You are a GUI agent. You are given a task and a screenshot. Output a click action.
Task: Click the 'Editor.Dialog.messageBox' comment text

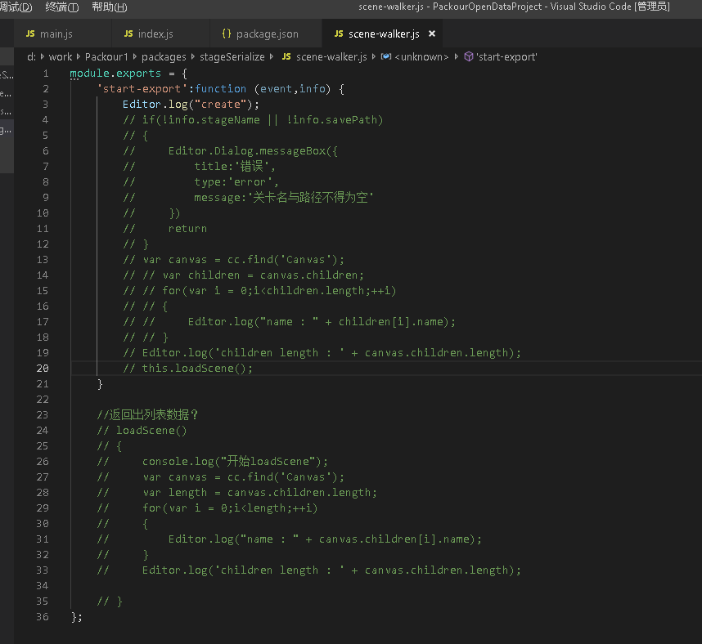248,150
